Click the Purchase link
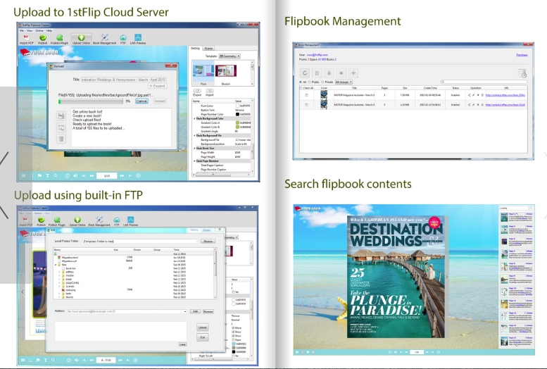Image resolution: width=547 pixels, height=369 pixels. click(x=521, y=54)
